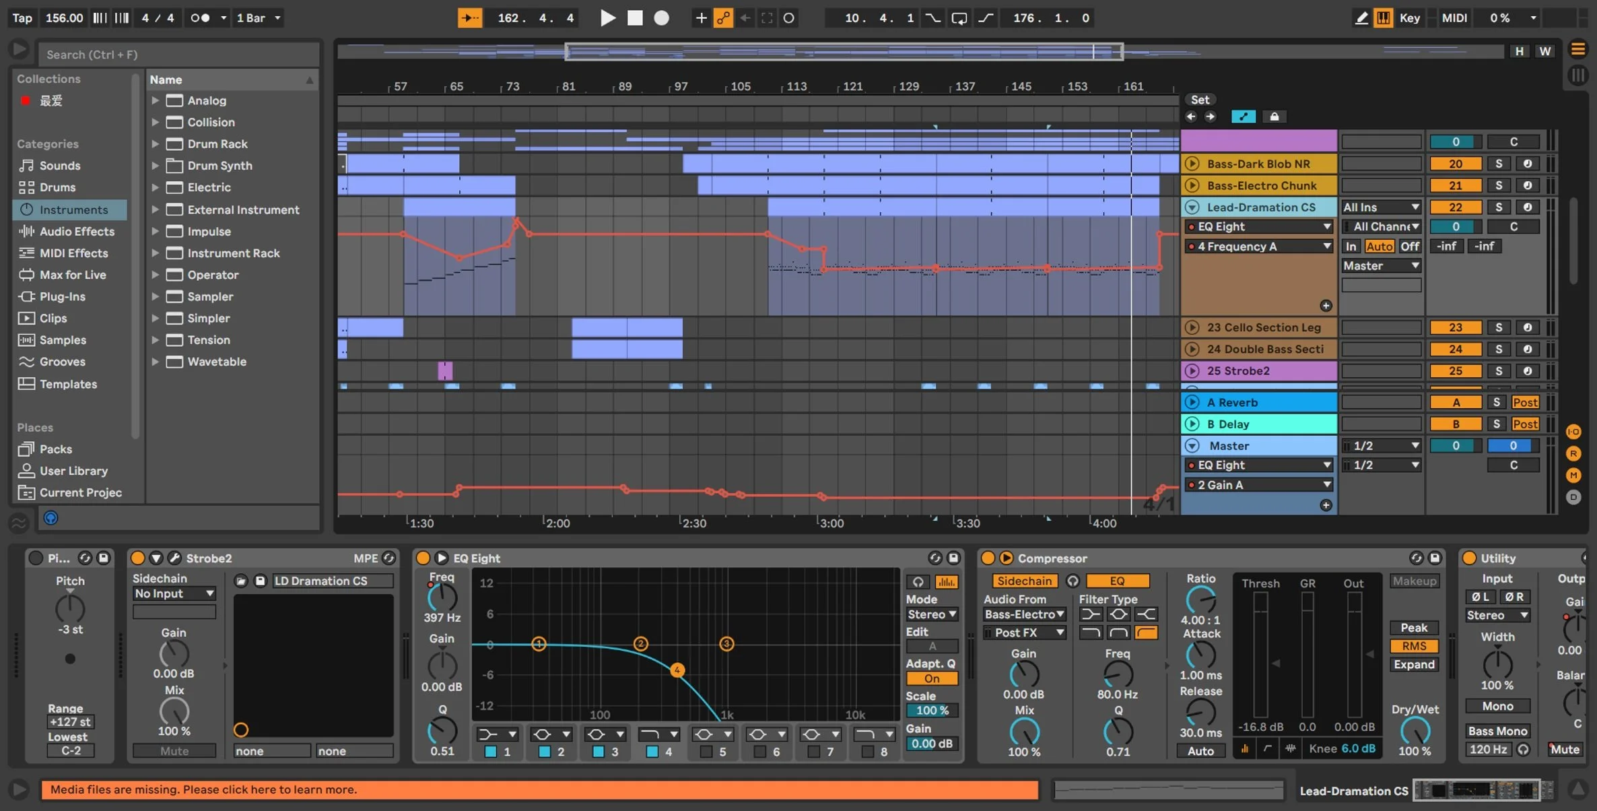1597x811 pixels.
Task: Click the MIDI map mode button
Action: click(x=1454, y=18)
